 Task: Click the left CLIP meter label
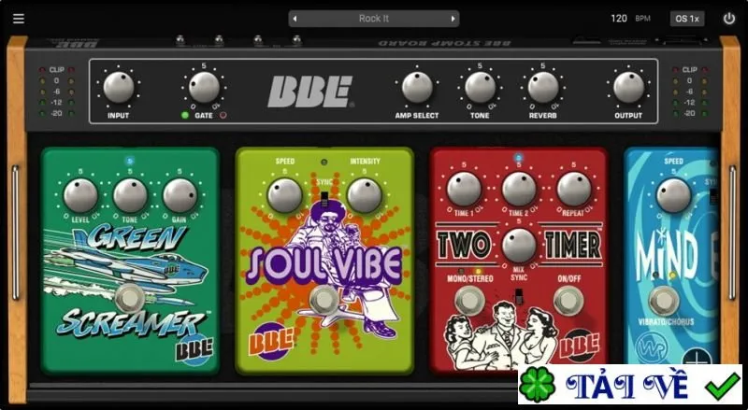pyautogui.click(x=56, y=70)
